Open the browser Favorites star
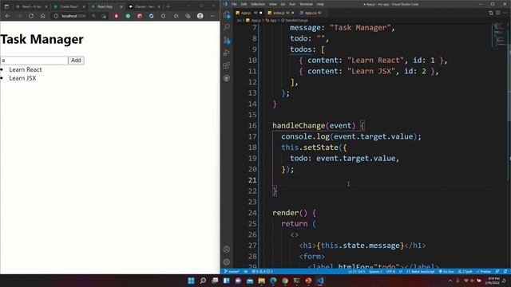 pos(176,16)
